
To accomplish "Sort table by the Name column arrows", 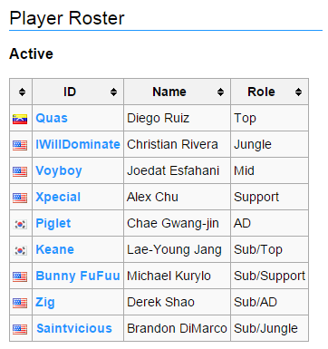I will [220, 92].
